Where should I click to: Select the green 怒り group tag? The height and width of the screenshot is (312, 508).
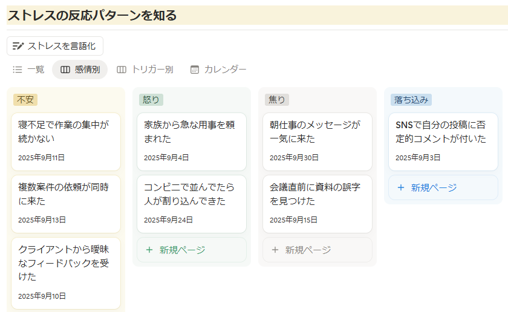[x=151, y=100]
